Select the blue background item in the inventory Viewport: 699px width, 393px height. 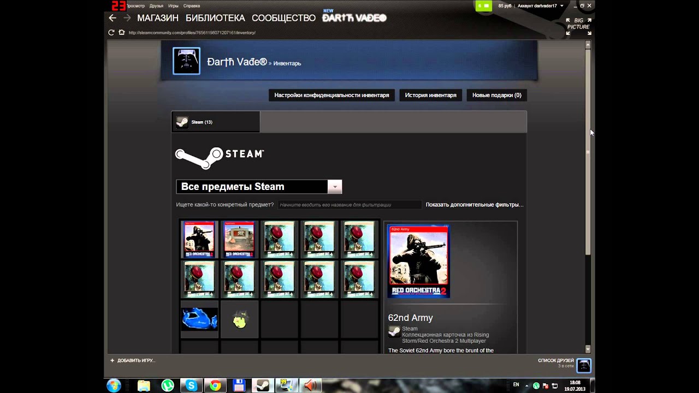[199, 319]
